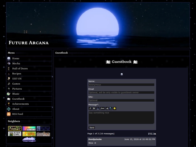
Task: Apply italic formatting in message toolbar
Action: pyautogui.click(x=90, y=109)
